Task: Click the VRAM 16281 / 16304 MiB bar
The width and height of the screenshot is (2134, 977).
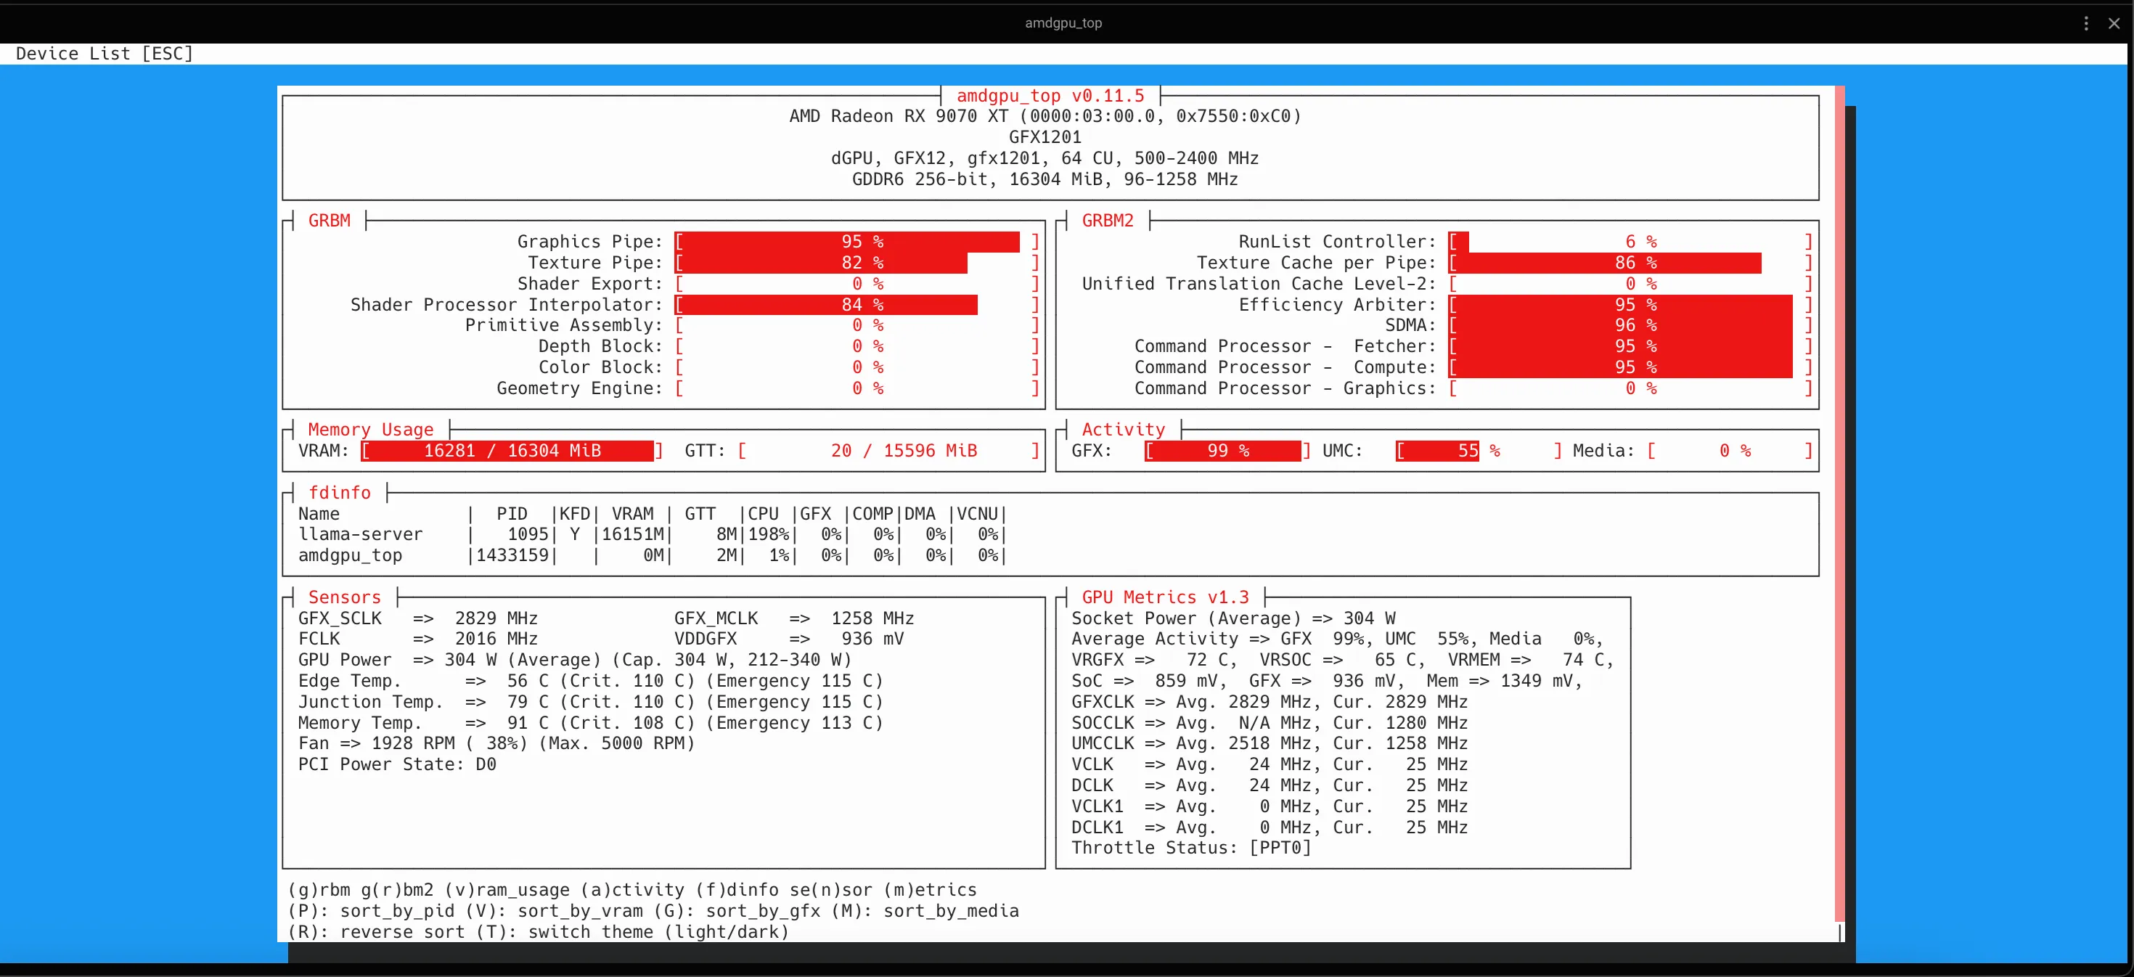Action: point(512,451)
